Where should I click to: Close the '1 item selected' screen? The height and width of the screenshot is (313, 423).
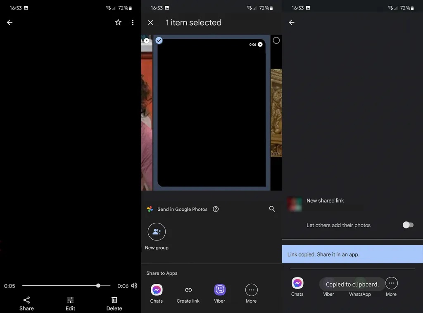pyautogui.click(x=150, y=23)
